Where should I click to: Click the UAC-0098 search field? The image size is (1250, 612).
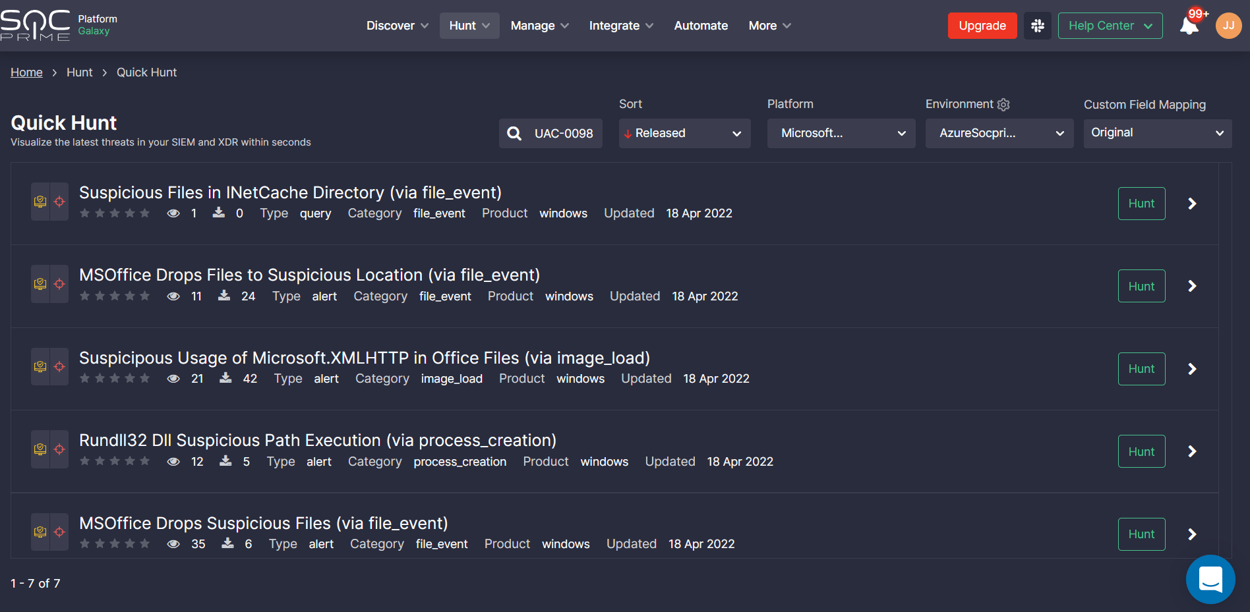pyautogui.click(x=563, y=134)
